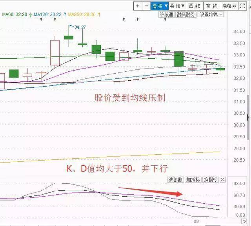Click 换指标 to switch indicator

point(211,180)
